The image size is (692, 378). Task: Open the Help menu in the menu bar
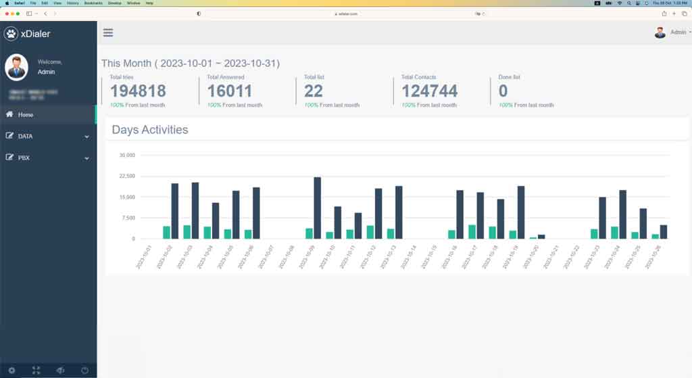[149, 3]
